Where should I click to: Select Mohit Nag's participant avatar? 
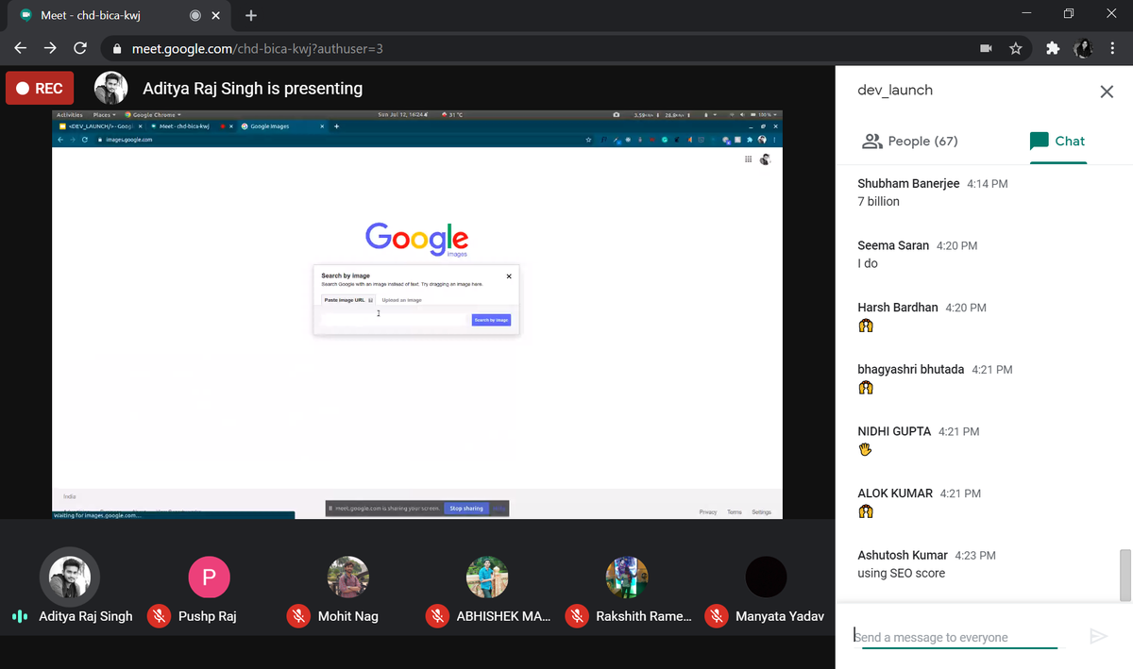347,577
